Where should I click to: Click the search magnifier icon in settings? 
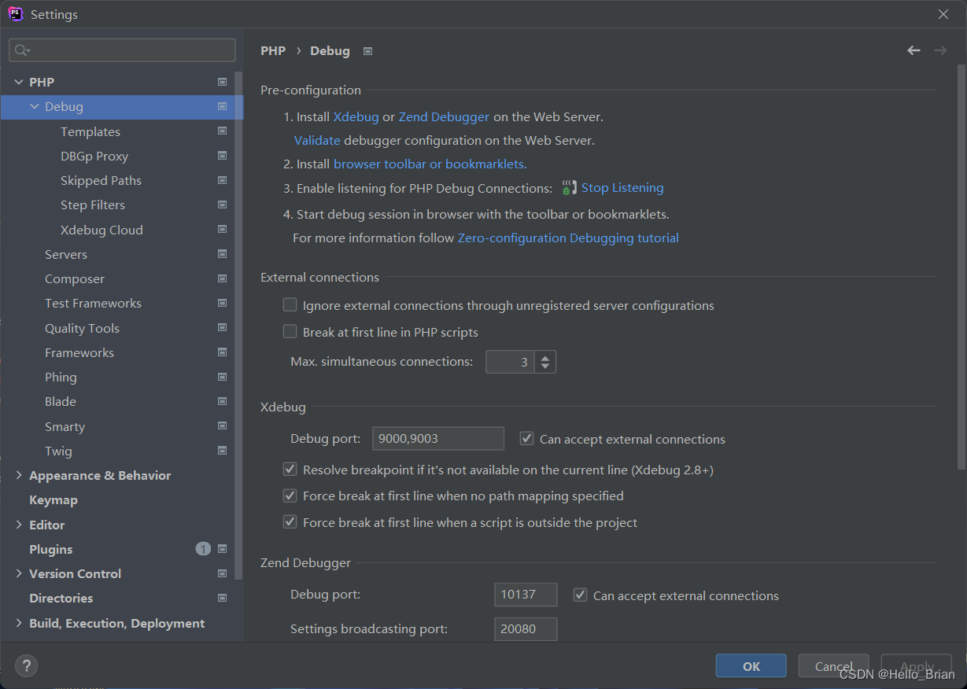tap(22, 50)
